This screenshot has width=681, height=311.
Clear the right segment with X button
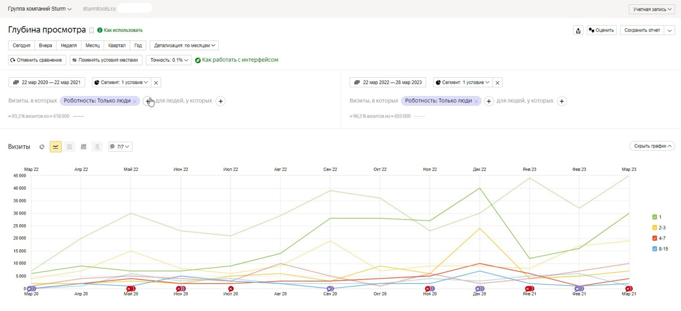pyautogui.click(x=497, y=83)
